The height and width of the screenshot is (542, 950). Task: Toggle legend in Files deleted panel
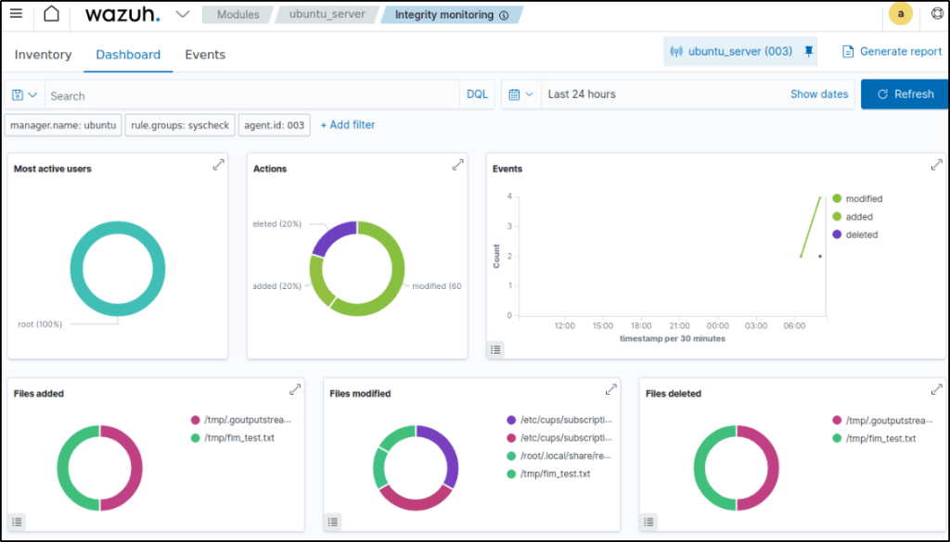(648, 522)
